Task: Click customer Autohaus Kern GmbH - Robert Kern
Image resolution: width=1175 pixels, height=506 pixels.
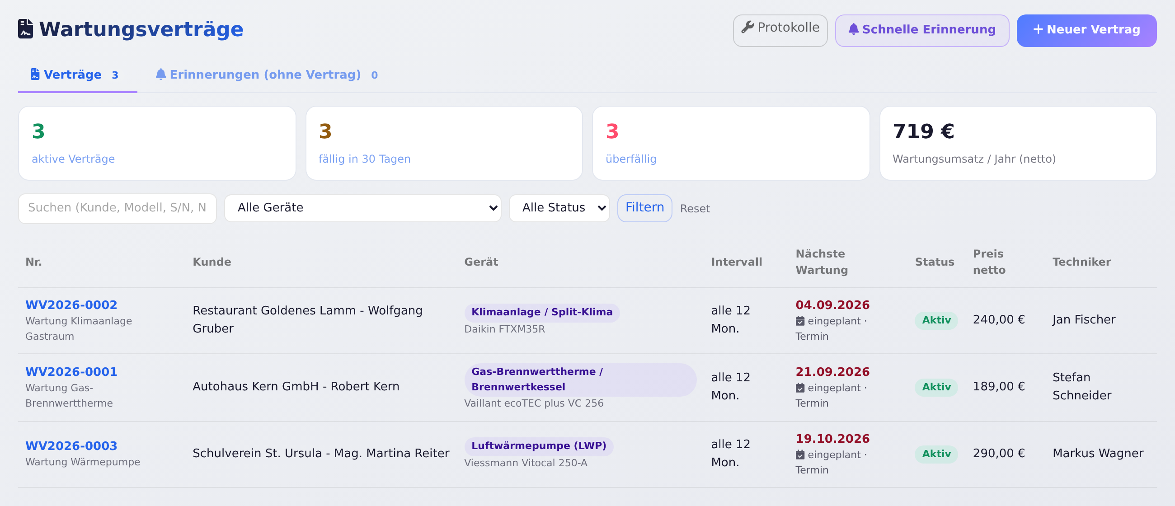Action: pos(296,387)
